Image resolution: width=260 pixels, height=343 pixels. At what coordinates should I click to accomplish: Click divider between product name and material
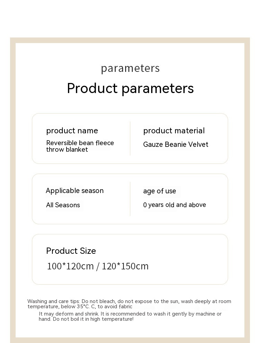pyautogui.click(x=130, y=138)
